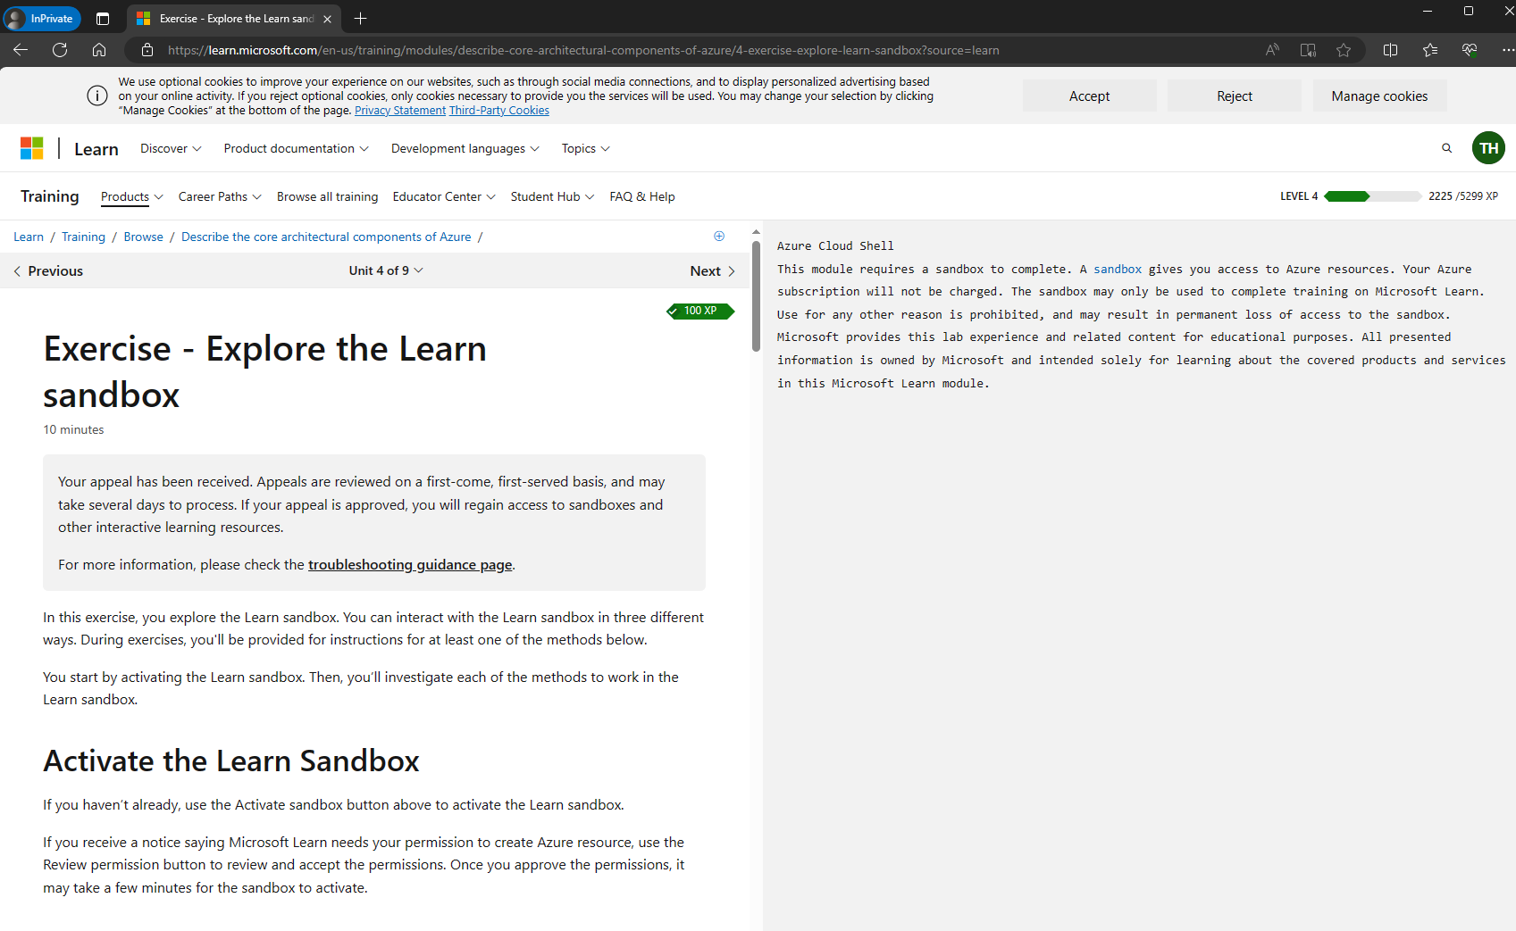Open Manage cookies options

click(1379, 96)
